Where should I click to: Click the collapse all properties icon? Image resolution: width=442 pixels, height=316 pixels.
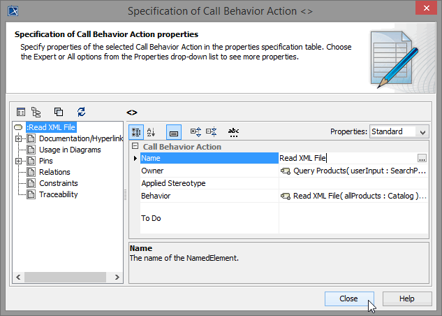tap(212, 131)
